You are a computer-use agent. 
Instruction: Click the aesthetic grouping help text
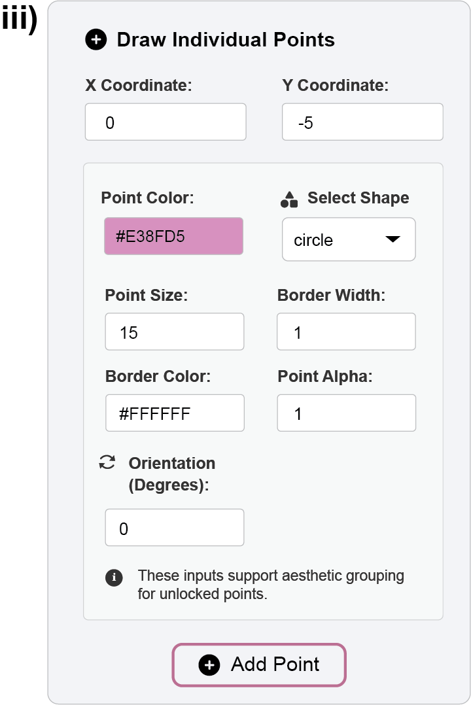coord(271,585)
